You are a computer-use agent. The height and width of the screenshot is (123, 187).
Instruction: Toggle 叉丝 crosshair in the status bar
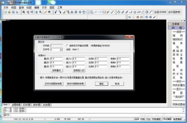(x=148, y=119)
